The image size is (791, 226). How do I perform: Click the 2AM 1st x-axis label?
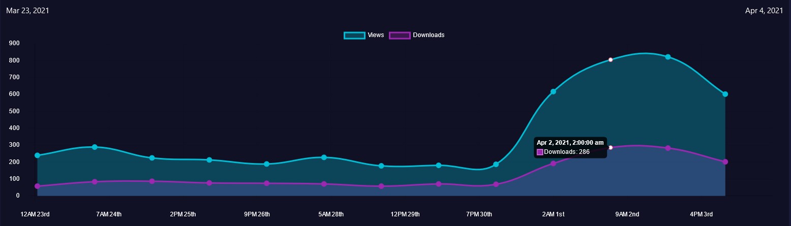coord(553,214)
